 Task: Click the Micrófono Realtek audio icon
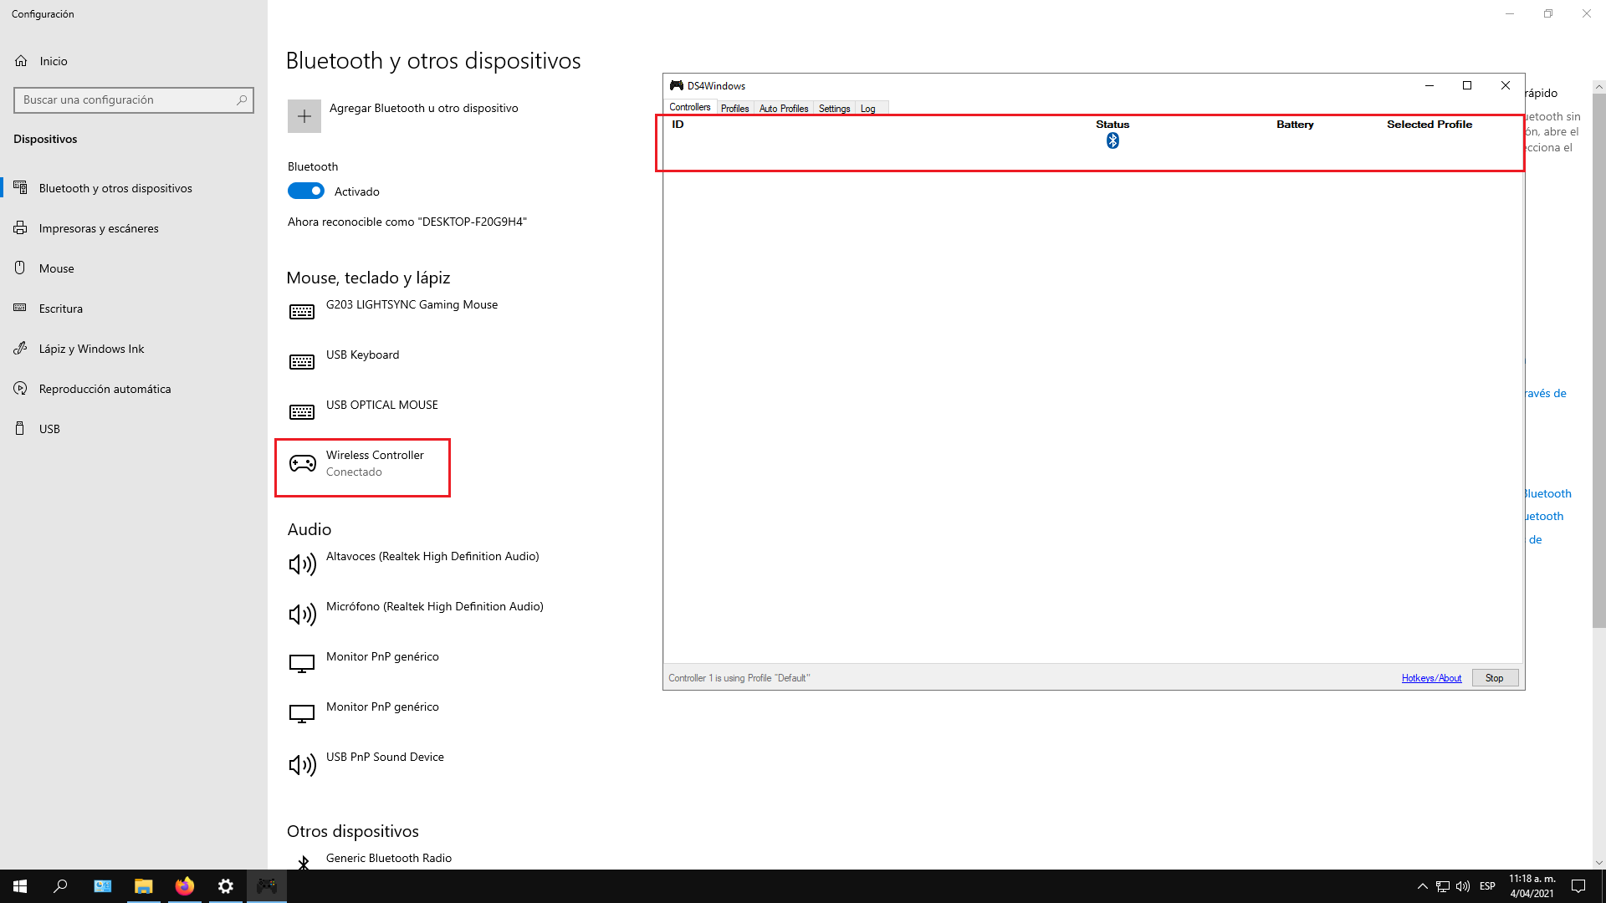tap(302, 615)
